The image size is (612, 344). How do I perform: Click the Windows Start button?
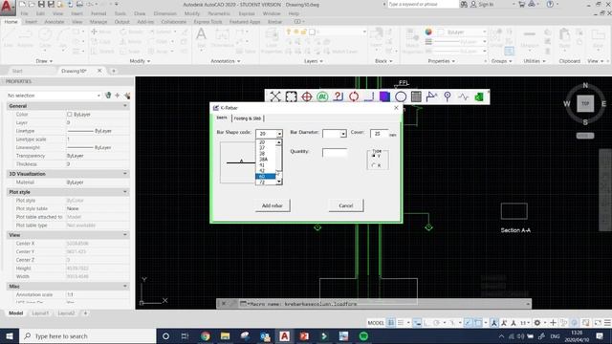[9, 335]
